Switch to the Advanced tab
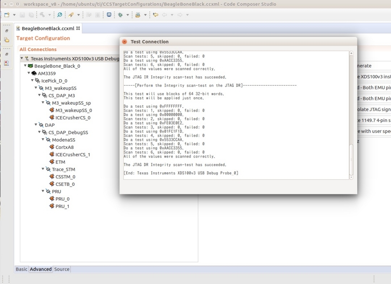391x284 pixels. pos(40,269)
